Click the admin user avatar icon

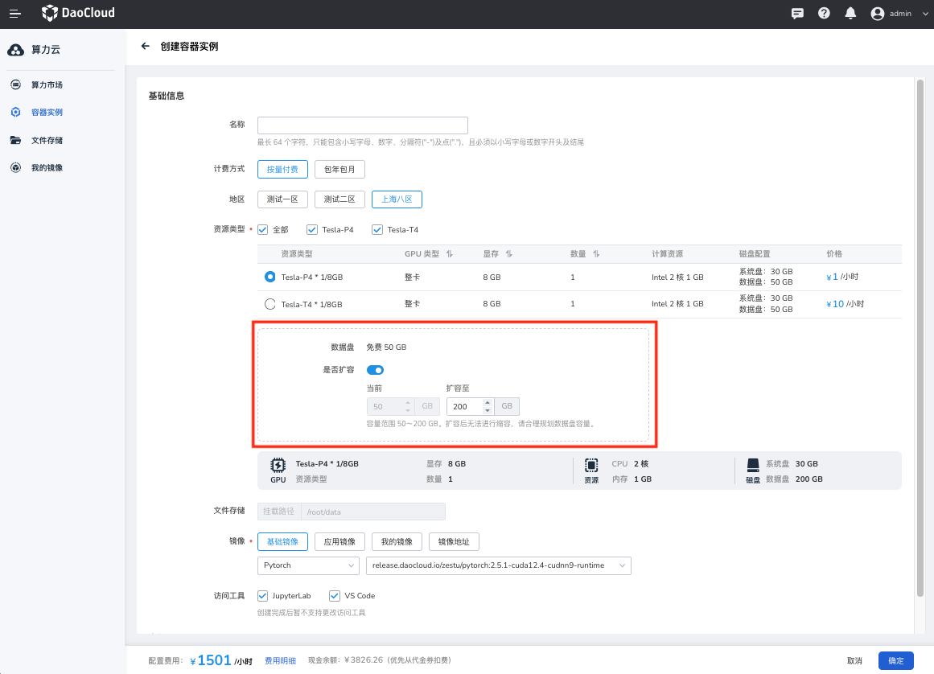click(877, 14)
